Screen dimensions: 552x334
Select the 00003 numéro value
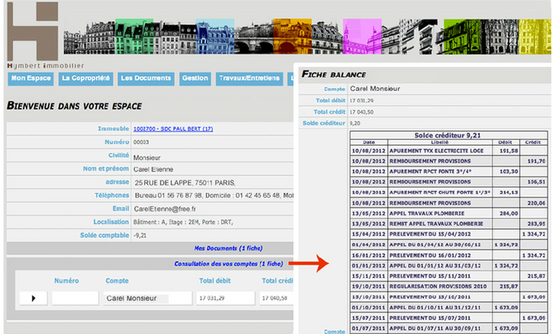[x=141, y=142]
